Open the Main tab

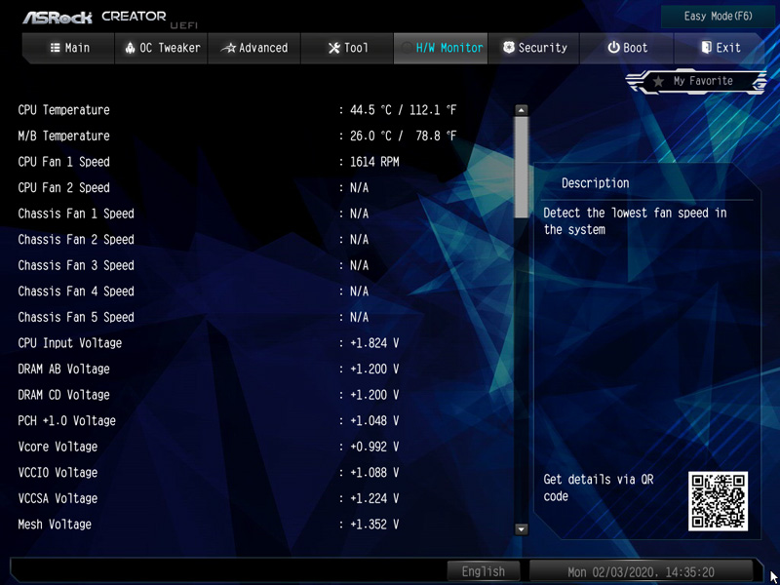coord(69,48)
